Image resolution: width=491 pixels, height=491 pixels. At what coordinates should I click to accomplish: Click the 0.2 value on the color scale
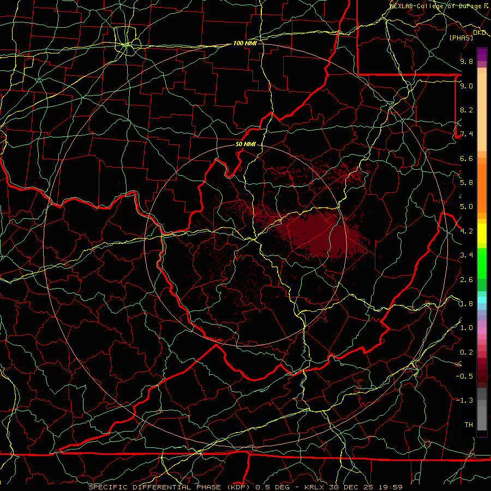(466, 352)
